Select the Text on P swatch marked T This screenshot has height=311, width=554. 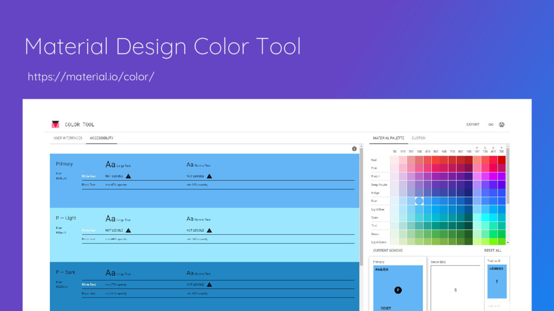[x=497, y=281]
